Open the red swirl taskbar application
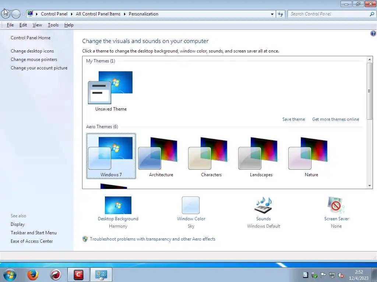The height and width of the screenshot is (282, 377). click(55, 275)
